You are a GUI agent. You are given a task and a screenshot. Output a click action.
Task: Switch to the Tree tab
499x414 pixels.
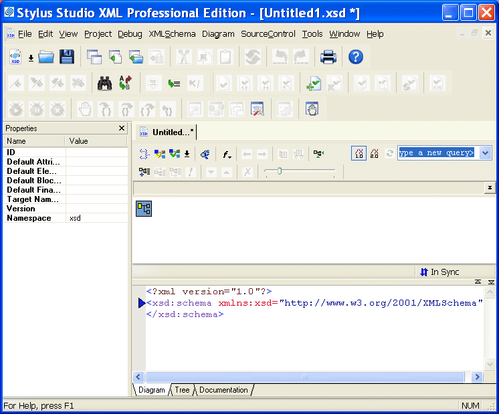pos(182,390)
